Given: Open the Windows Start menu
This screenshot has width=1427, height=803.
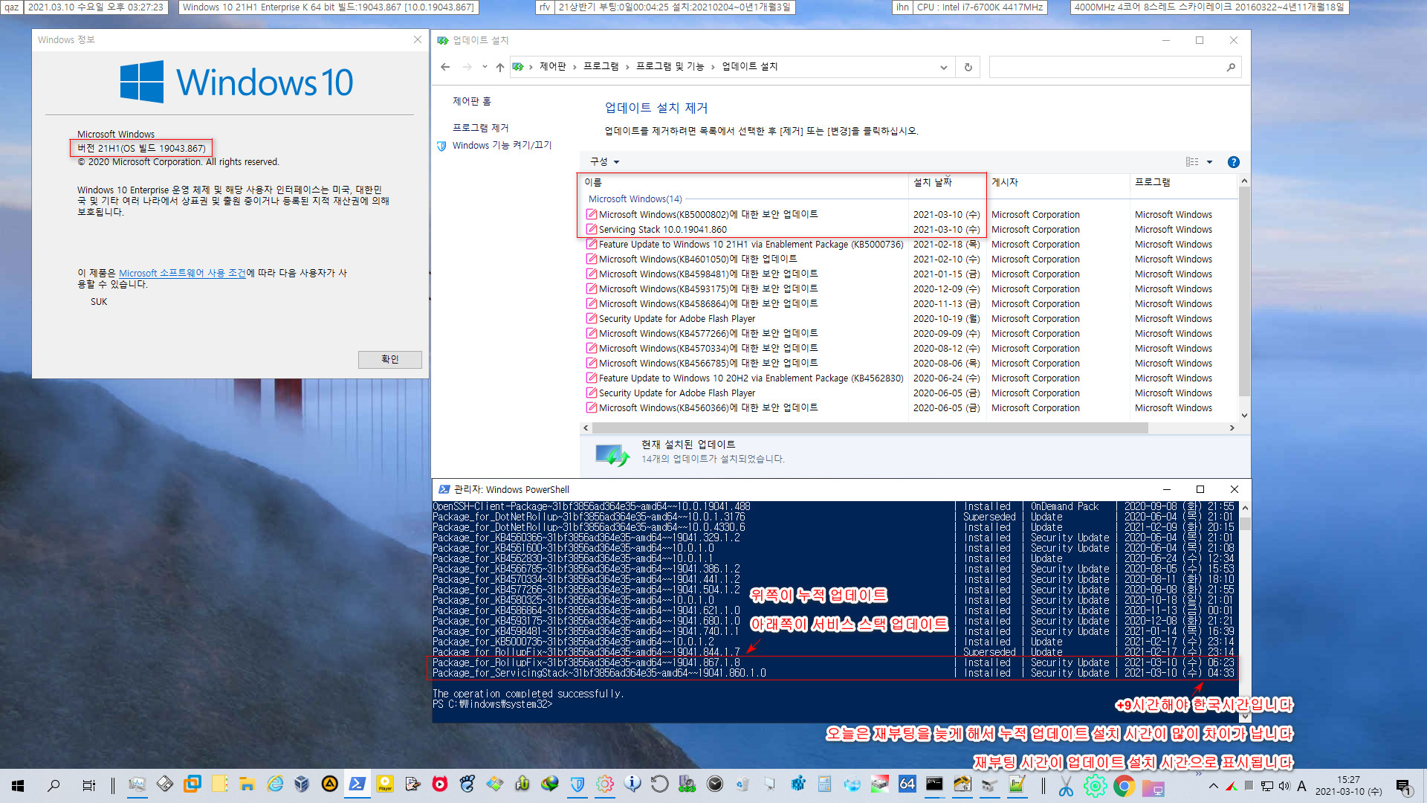Looking at the screenshot, I should coord(18,785).
